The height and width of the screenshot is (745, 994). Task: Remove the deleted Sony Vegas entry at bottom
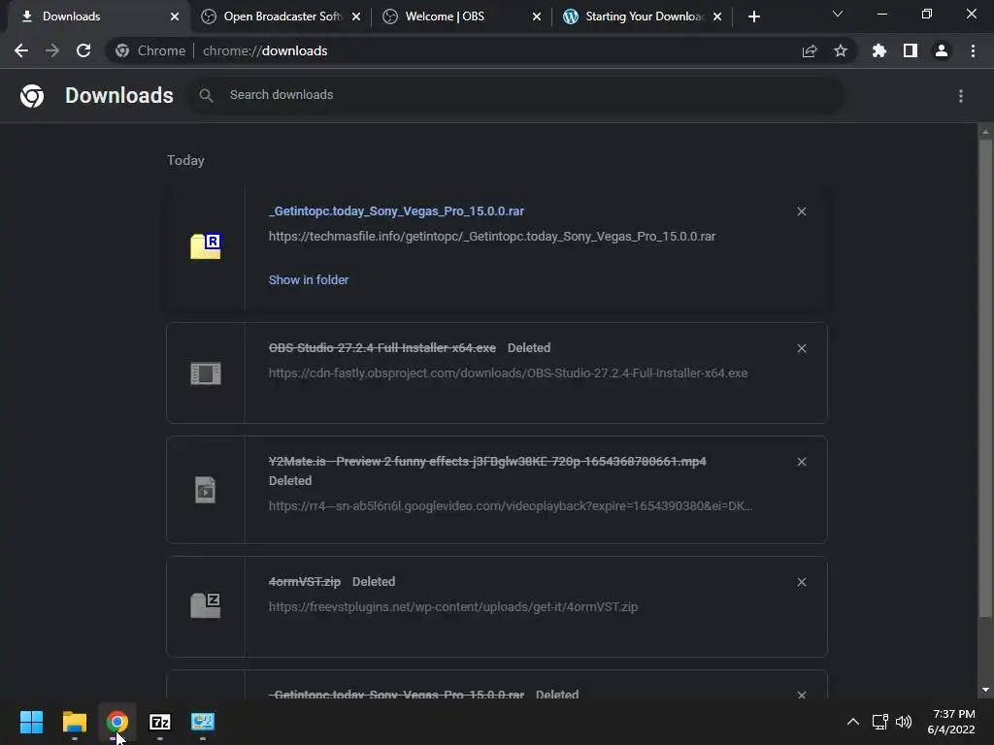801,695
